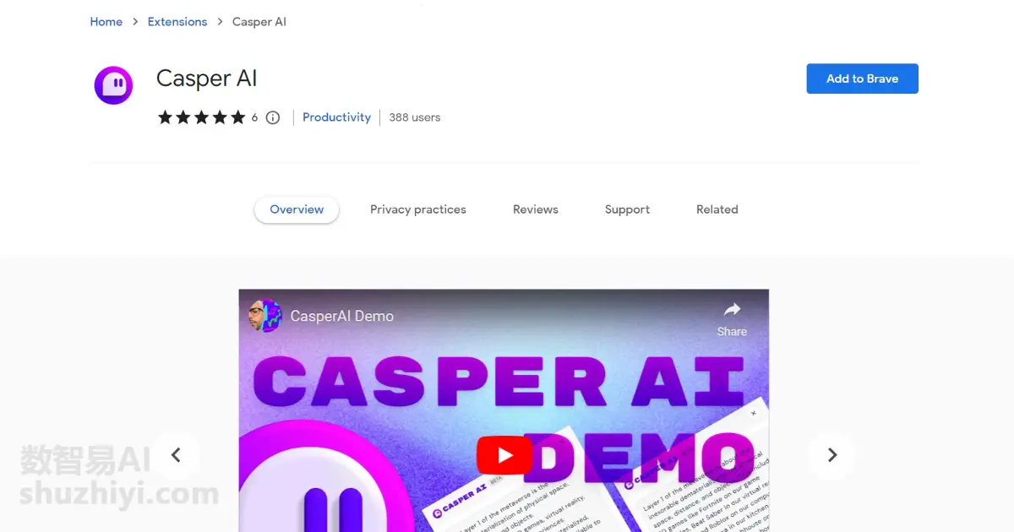1014x532 pixels.
Task: Open the rating info circle icon
Action: coord(273,117)
